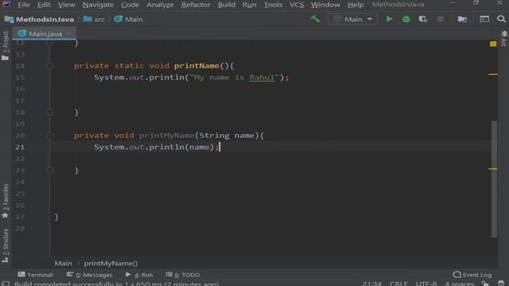Click fold marker at line 12

(x=49, y=42)
